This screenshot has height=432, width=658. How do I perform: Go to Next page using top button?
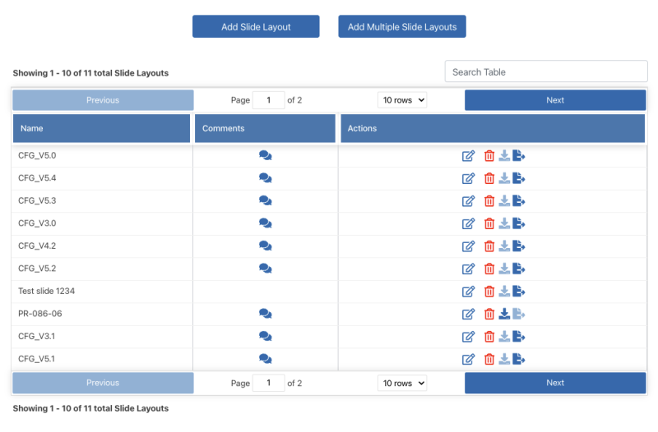555,100
